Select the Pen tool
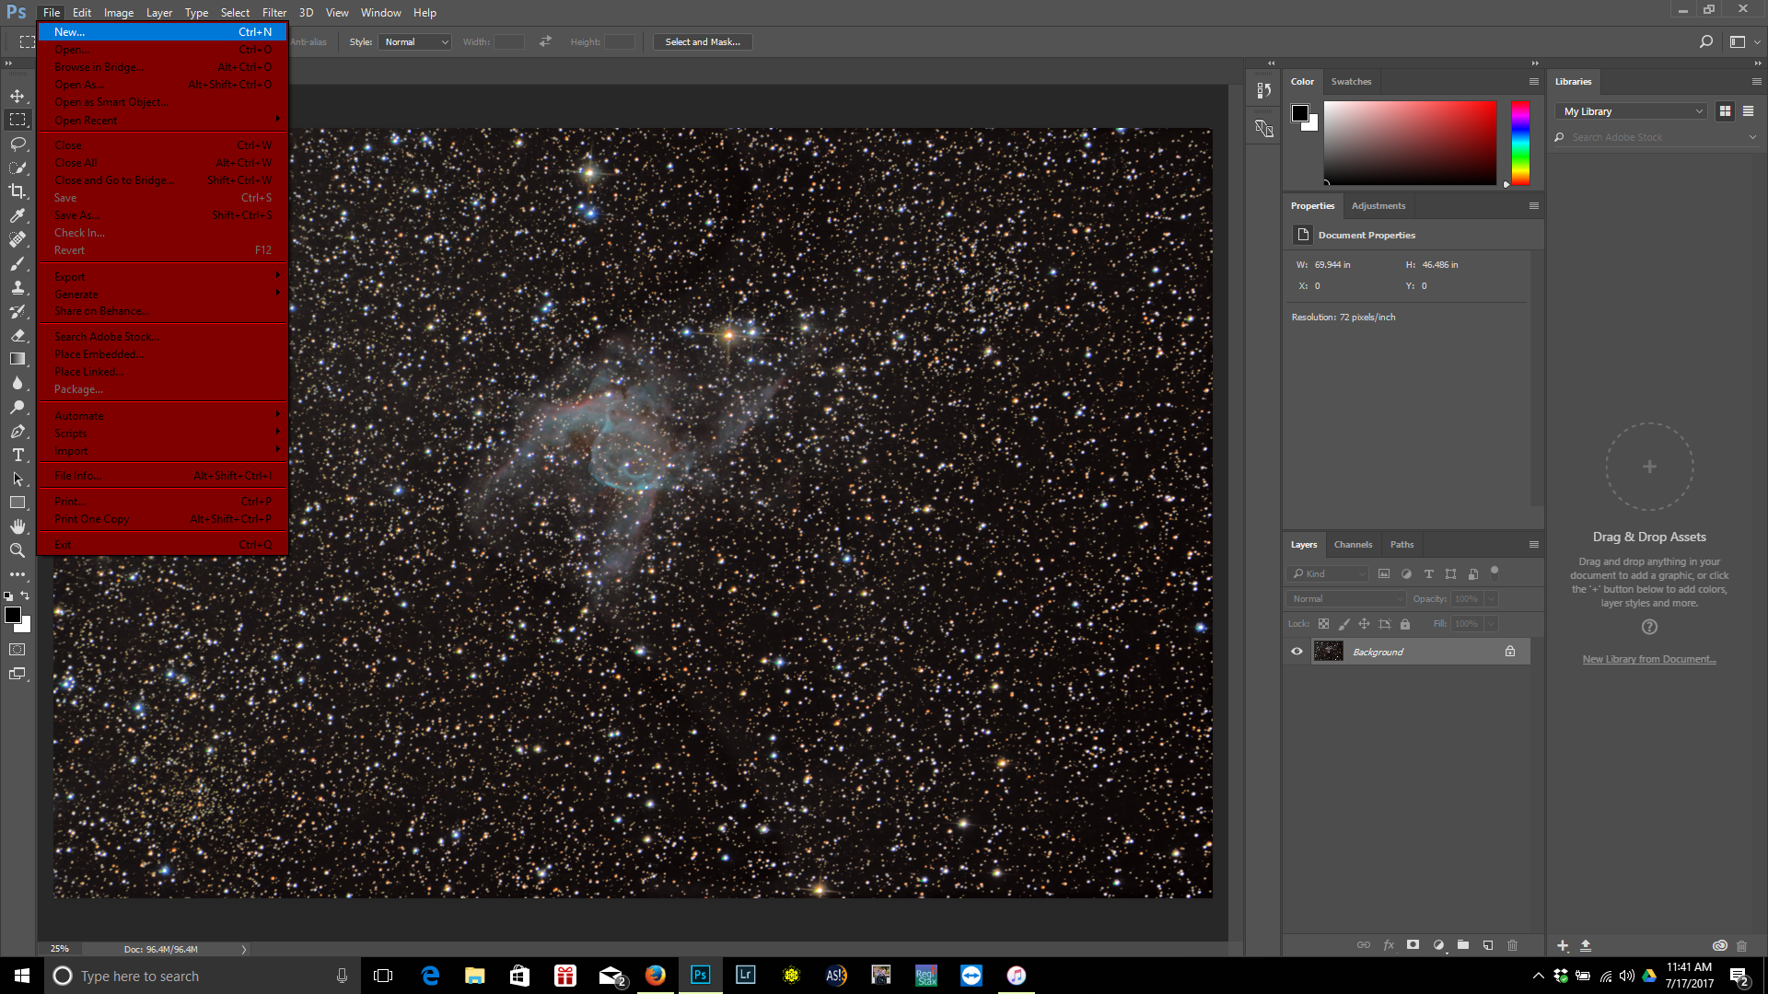This screenshot has width=1768, height=994. click(x=17, y=431)
